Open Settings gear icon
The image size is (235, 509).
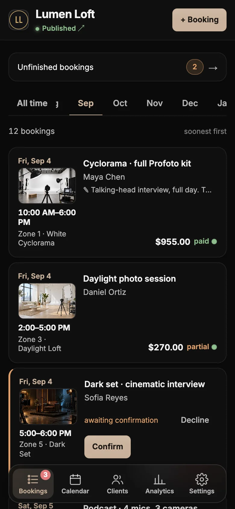coord(202,479)
